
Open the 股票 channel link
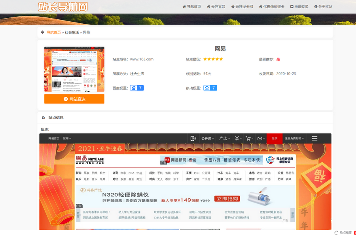(x=123, y=179)
